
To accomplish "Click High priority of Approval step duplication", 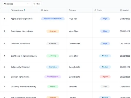I will click(105, 19).
